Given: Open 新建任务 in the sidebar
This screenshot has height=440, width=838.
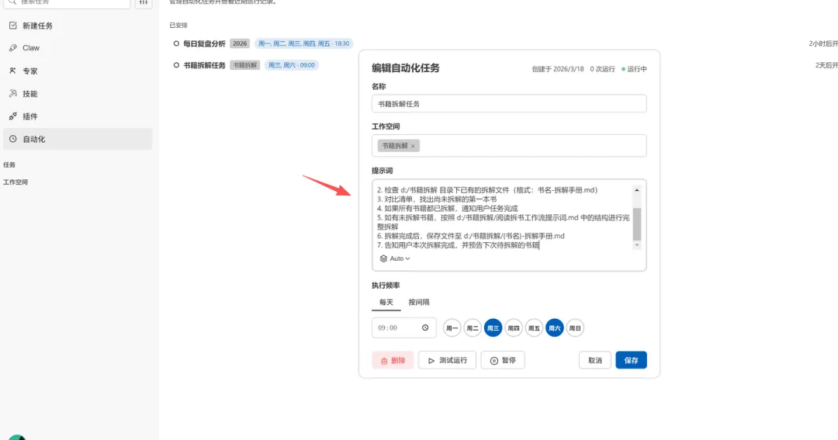Looking at the screenshot, I should pyautogui.click(x=78, y=25).
